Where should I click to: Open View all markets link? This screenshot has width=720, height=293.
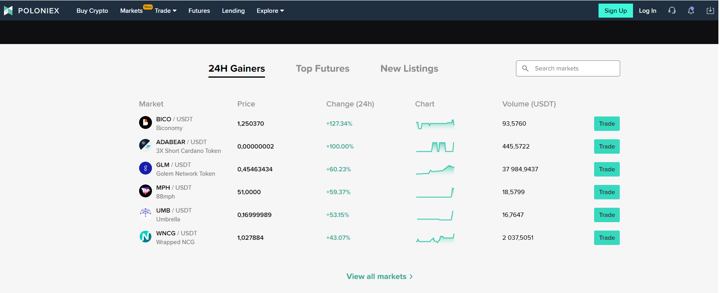pyautogui.click(x=380, y=277)
